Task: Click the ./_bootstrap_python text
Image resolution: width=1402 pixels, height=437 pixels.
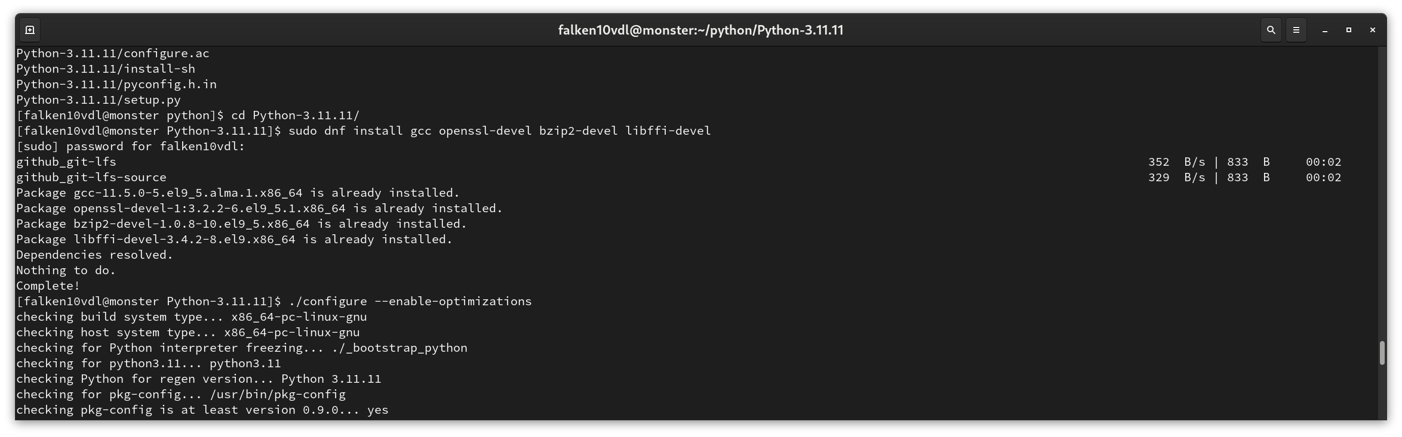Action: (x=399, y=348)
